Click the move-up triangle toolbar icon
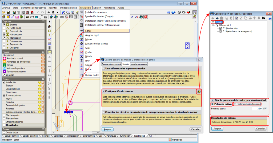Image resolution: width=273 pixels, height=143 pixels. coord(49,12)
